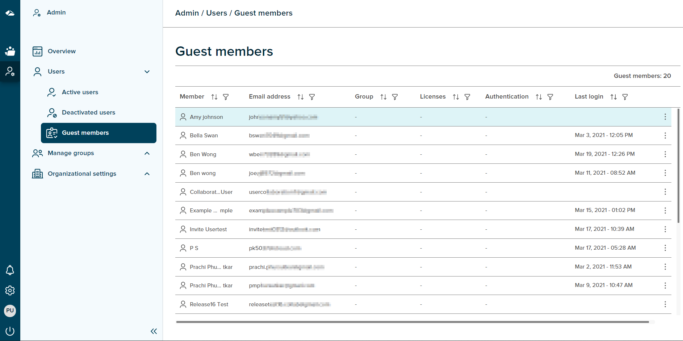
Task: Open more options for Amy johnson
Action: click(665, 117)
